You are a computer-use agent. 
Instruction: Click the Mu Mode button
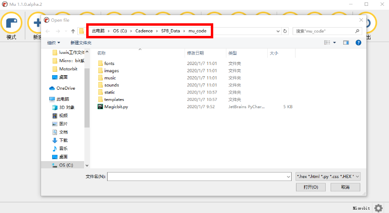[11, 26]
